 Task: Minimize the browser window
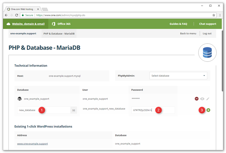pyautogui.click(x=202, y=6)
